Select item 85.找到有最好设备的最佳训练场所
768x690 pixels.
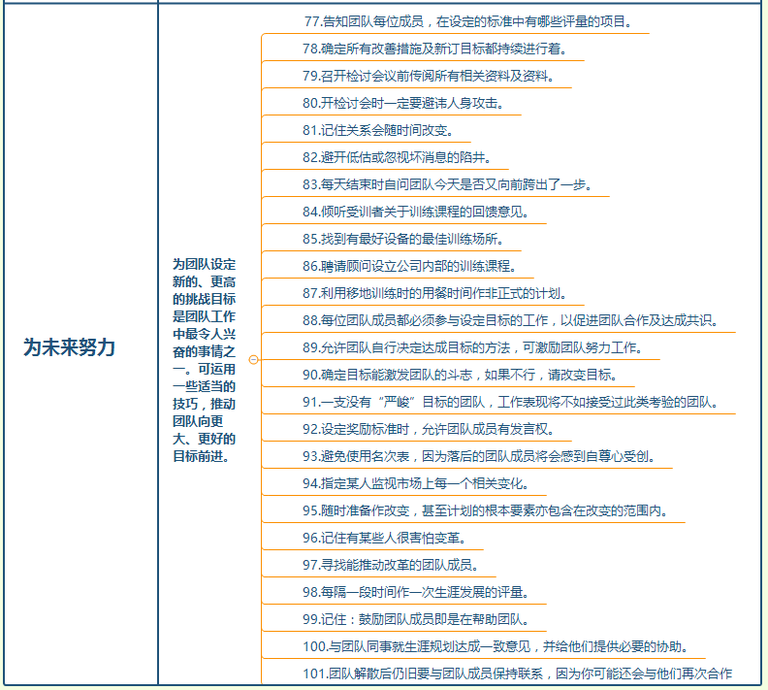pos(403,239)
